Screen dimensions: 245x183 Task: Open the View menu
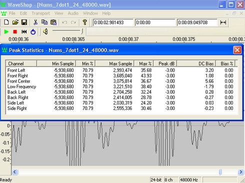[58, 13]
